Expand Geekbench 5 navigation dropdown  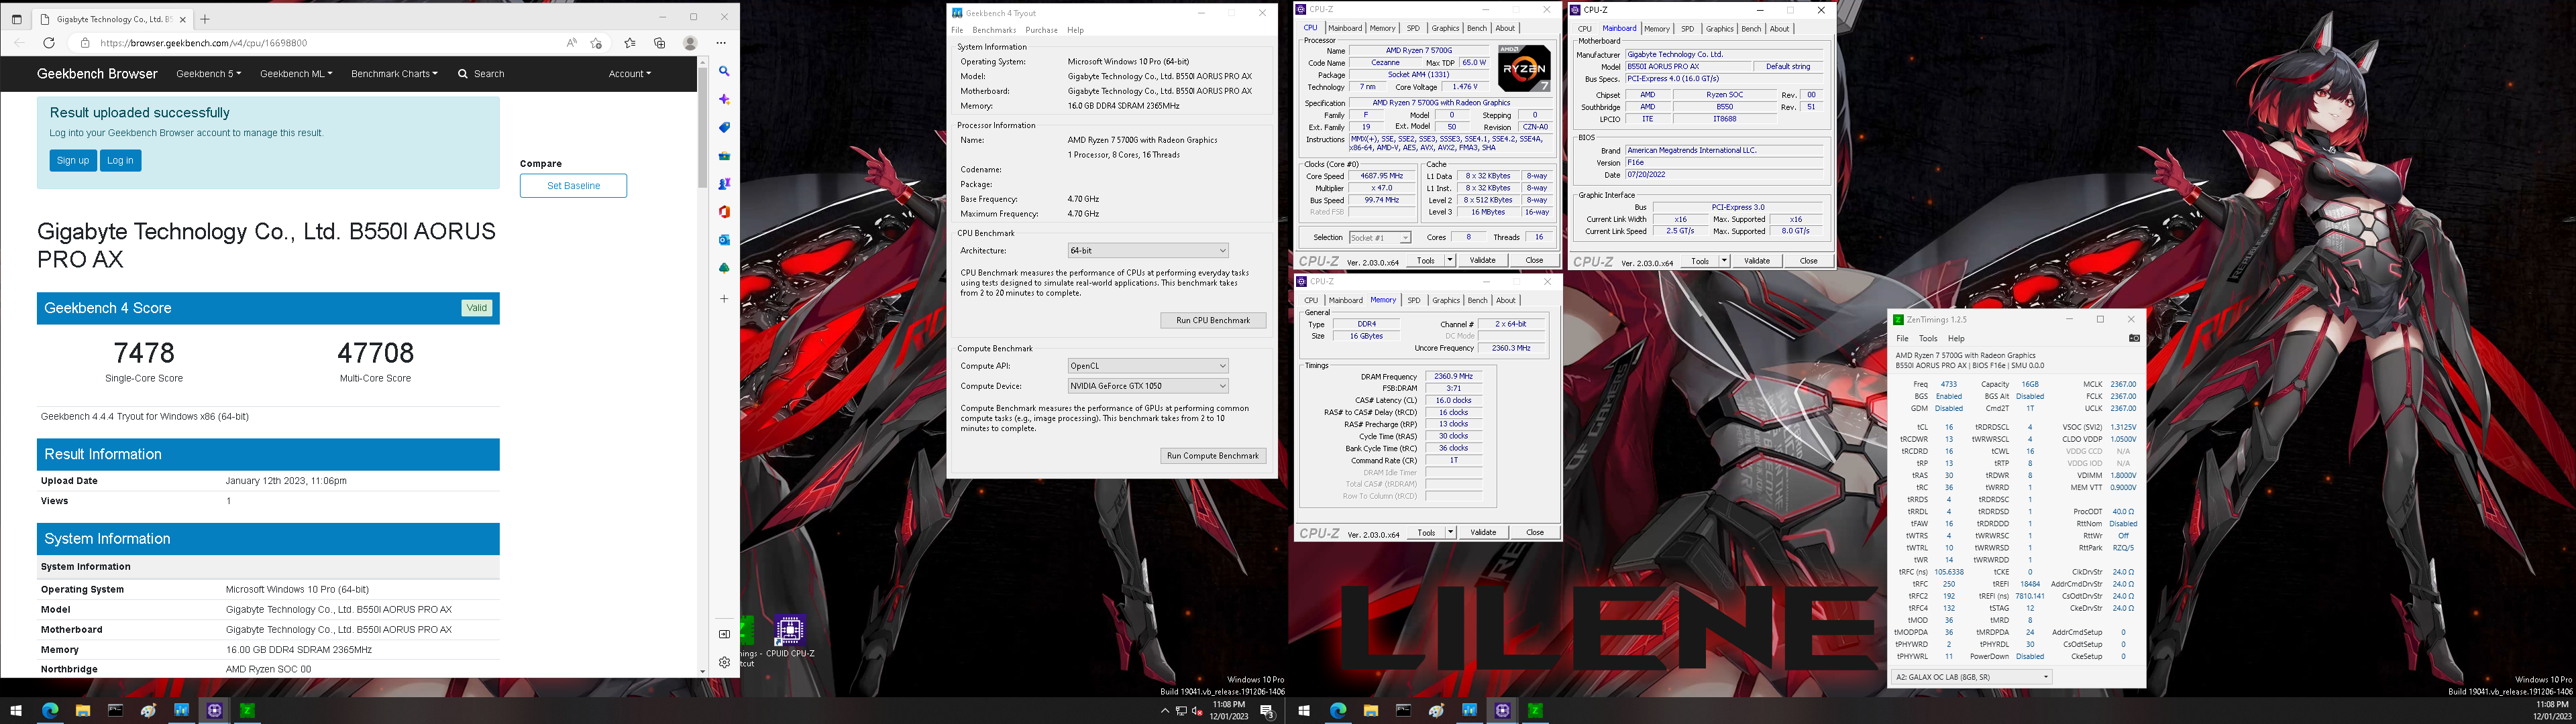209,74
